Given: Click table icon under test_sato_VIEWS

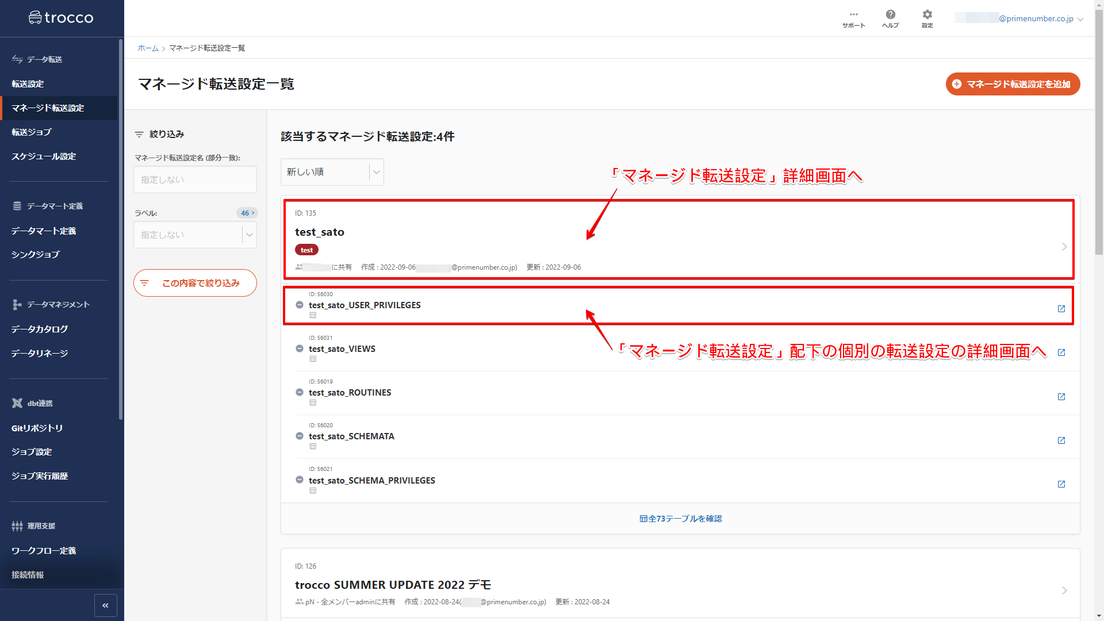Looking at the screenshot, I should coord(313,359).
